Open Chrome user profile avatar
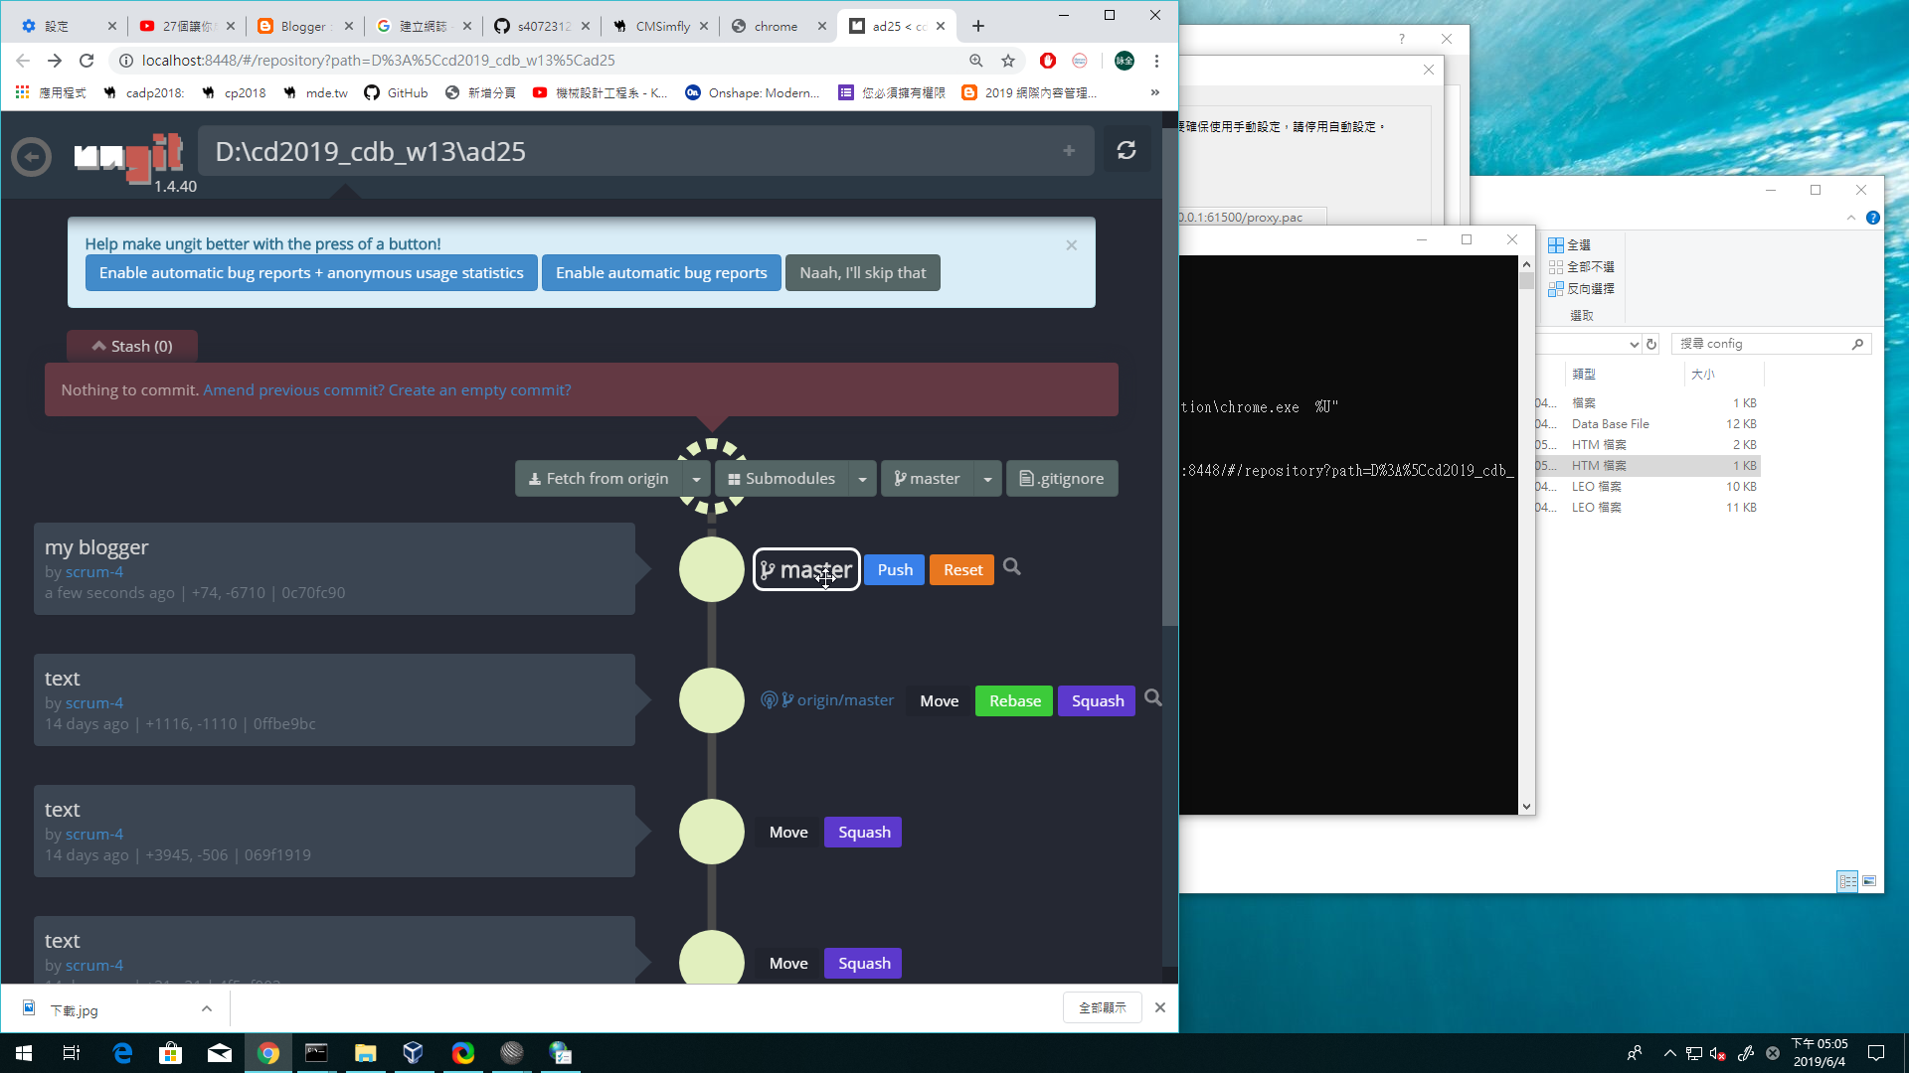This screenshot has width=1909, height=1073. (x=1125, y=61)
